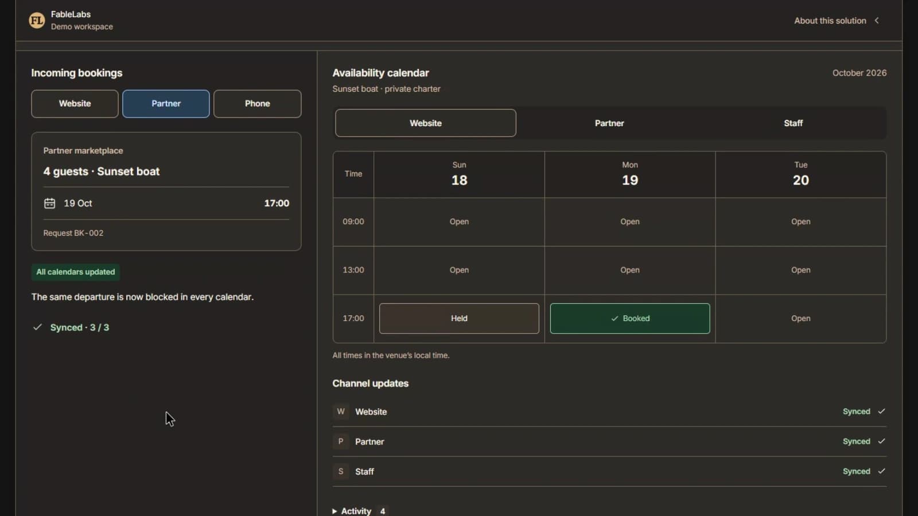918x516 pixels.
Task: Click the calendar icon beside 19 Oct
Action: point(50,203)
